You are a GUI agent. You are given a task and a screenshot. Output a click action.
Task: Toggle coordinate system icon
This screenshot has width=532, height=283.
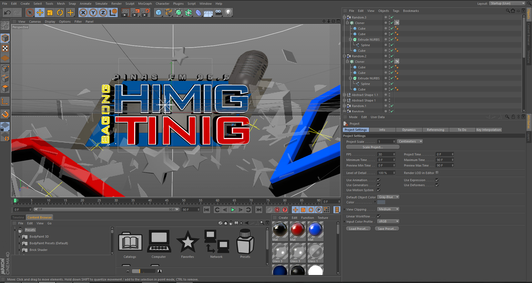tap(113, 12)
